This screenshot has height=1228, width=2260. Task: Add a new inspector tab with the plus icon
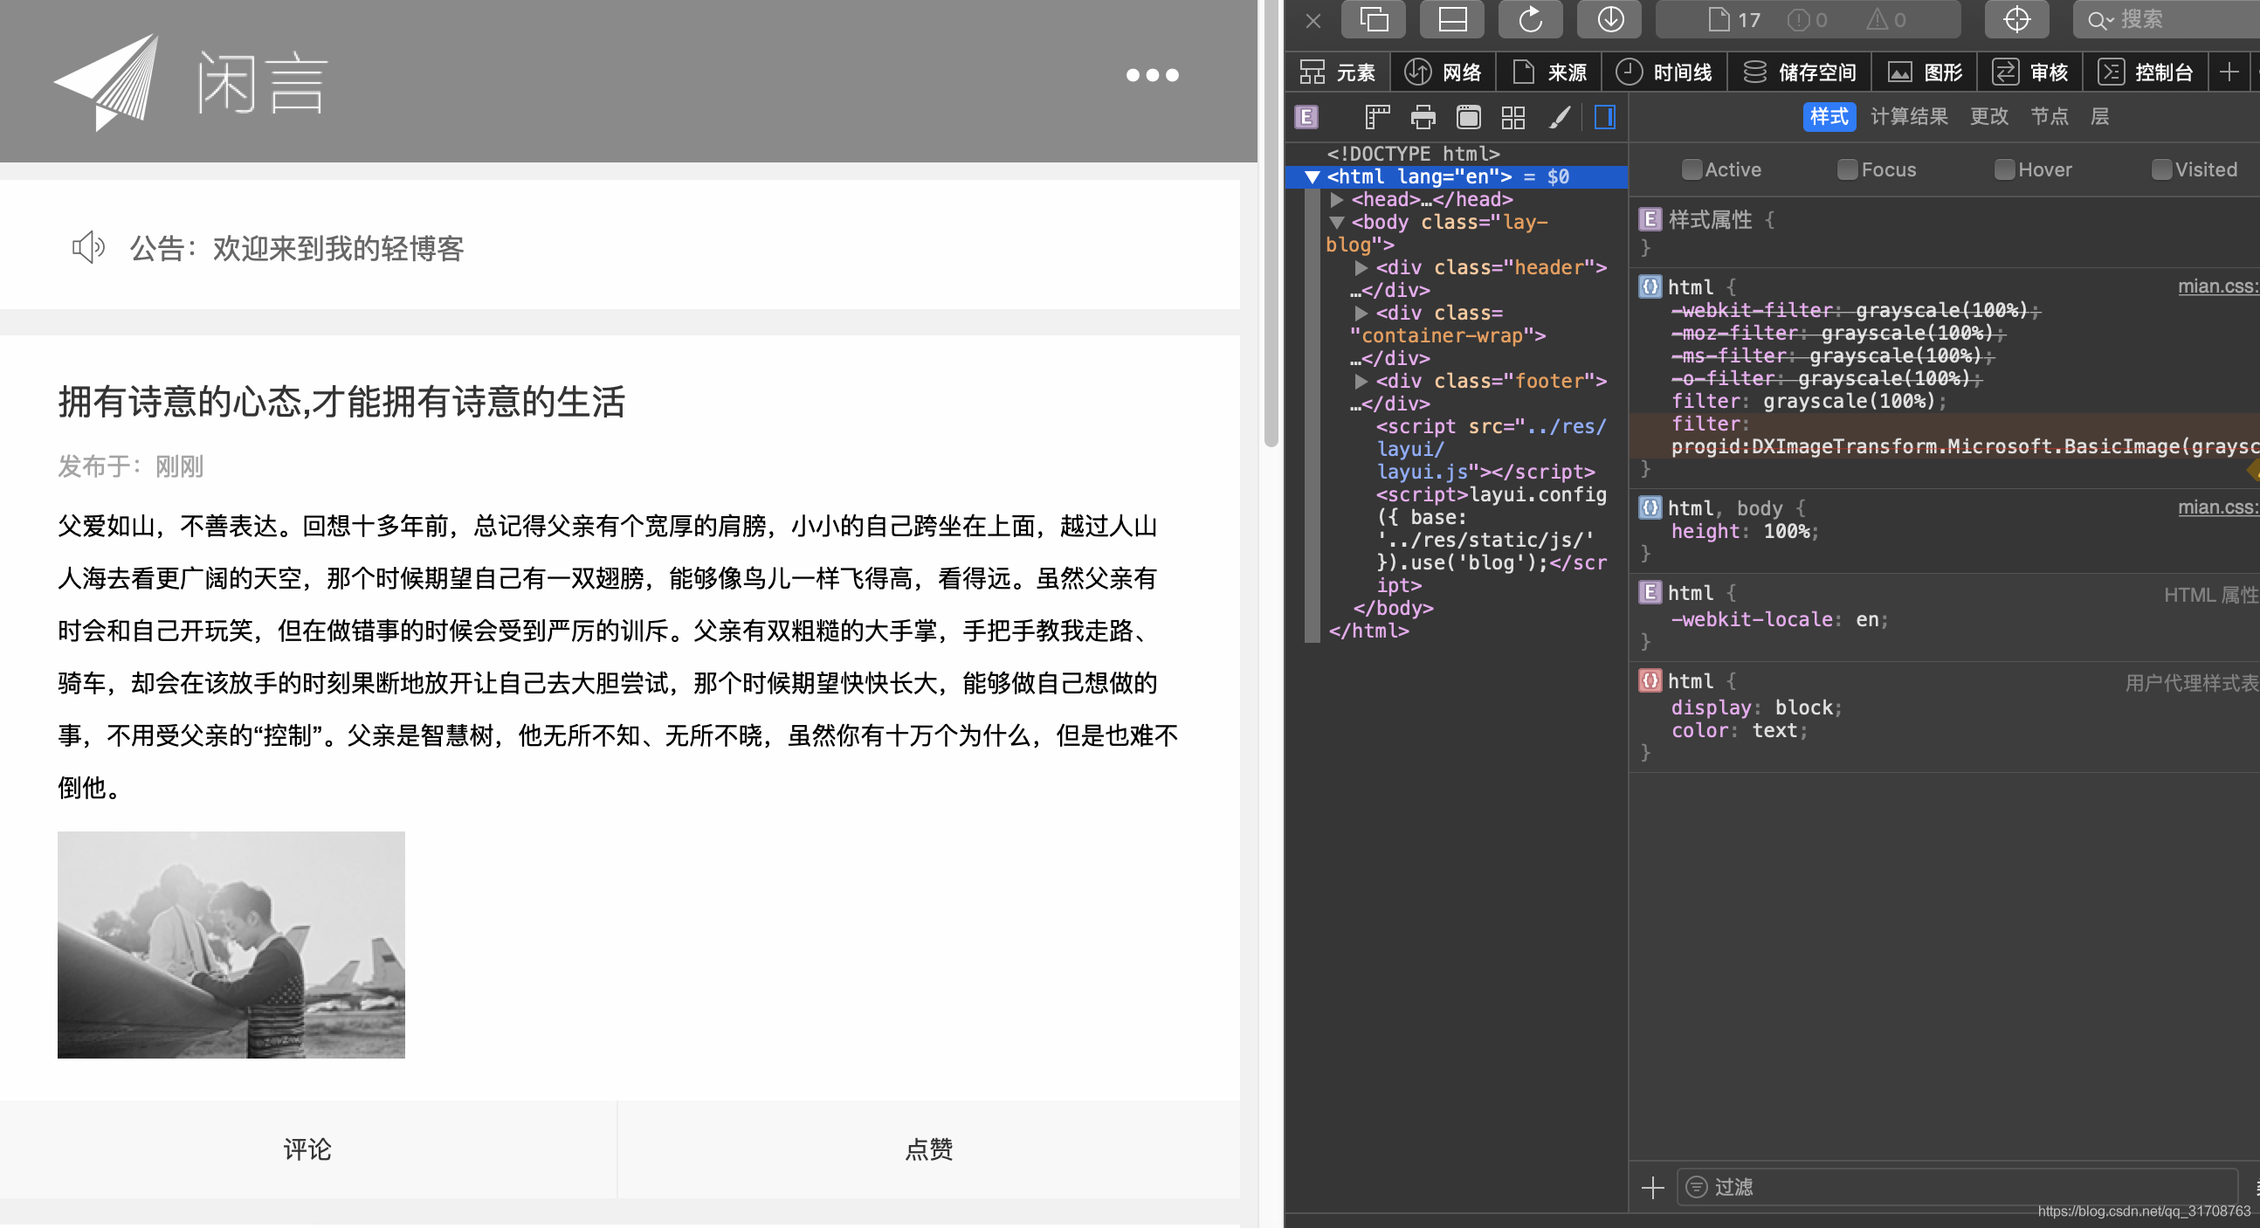coord(2229,72)
